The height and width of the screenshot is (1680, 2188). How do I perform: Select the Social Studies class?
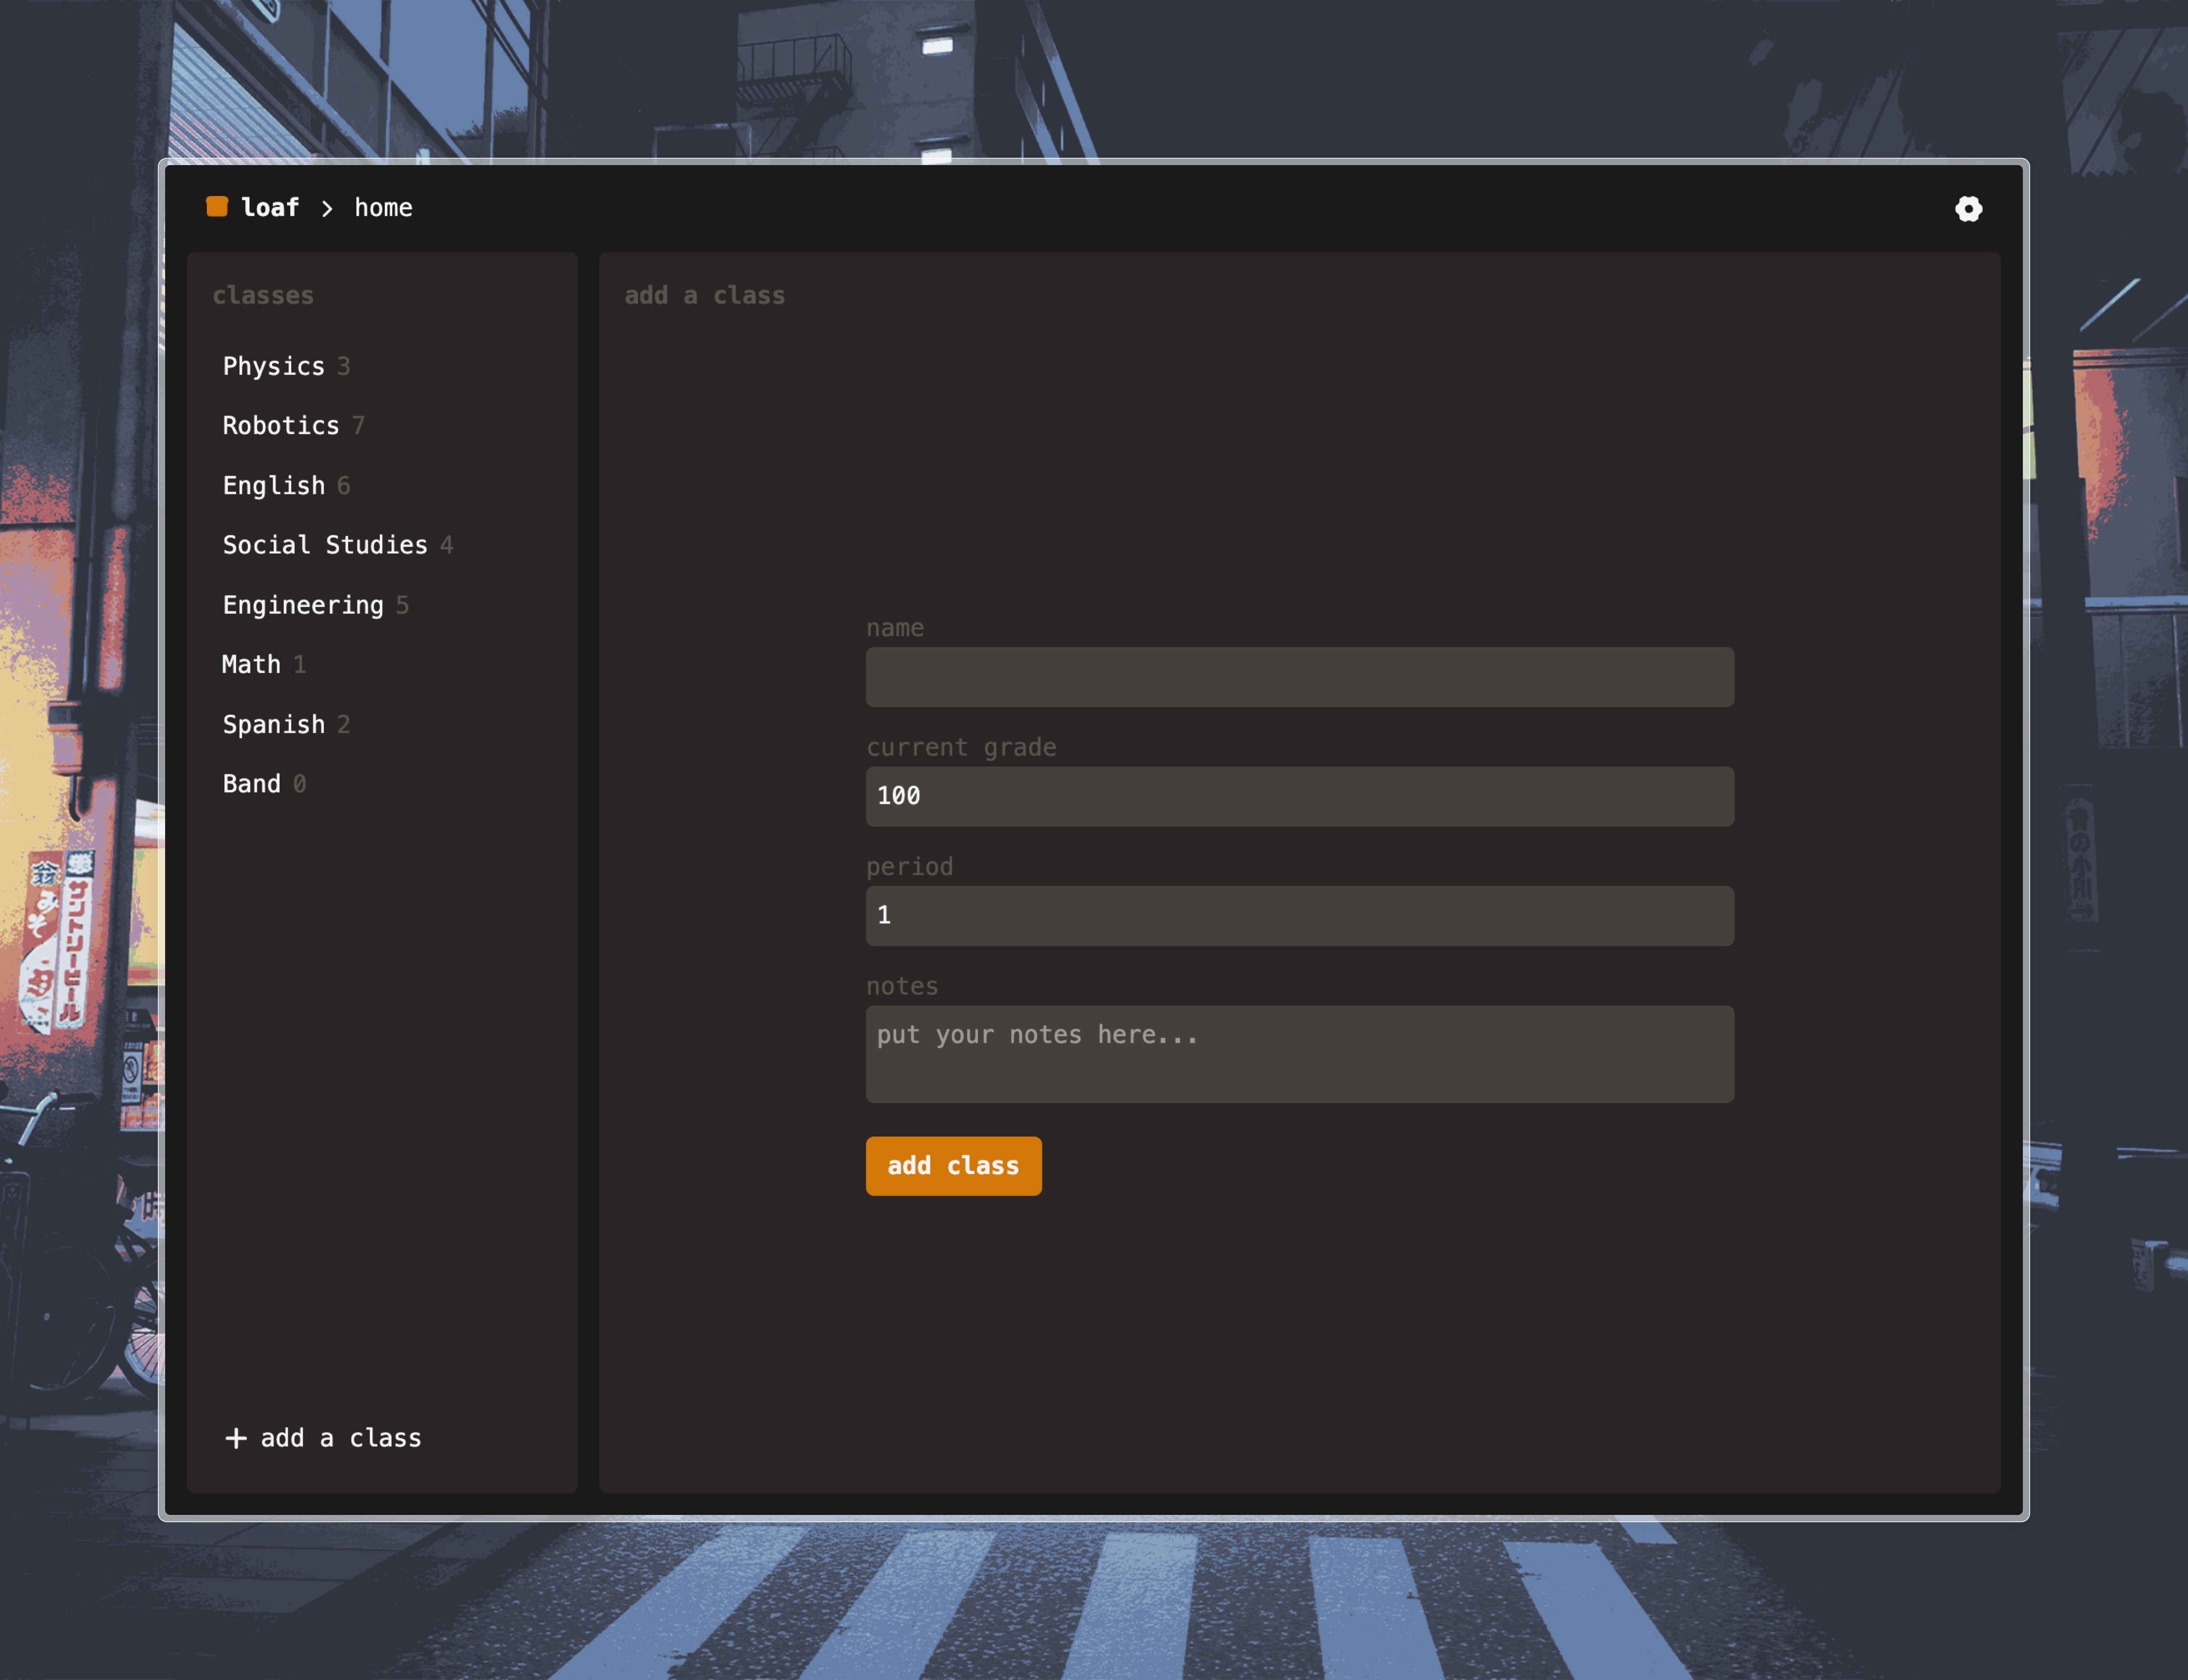pyautogui.click(x=325, y=545)
